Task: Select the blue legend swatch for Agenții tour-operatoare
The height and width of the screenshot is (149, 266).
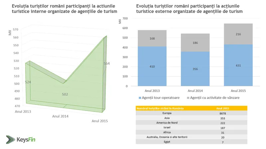Action: point(140,98)
